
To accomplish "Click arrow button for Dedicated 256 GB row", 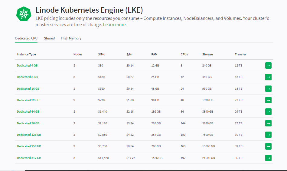I will (x=268, y=146).
